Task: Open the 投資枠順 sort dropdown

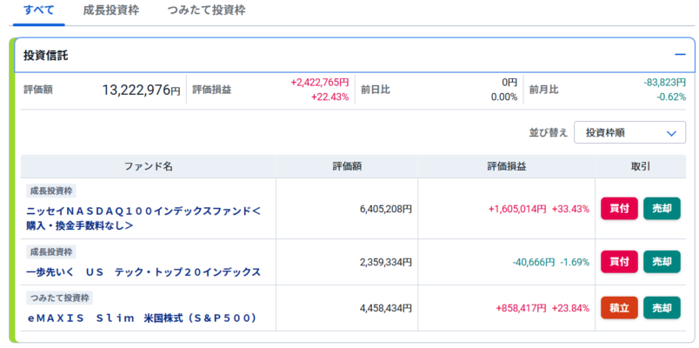Action: tap(629, 132)
